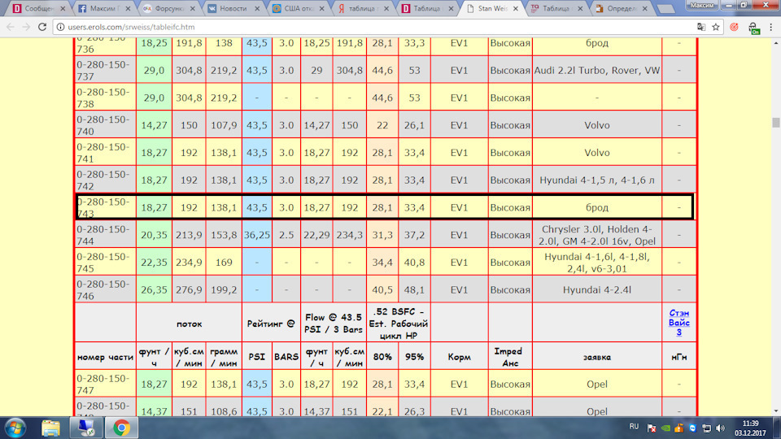781x439 pixels.
Task: Follow the Стэн Вайс 3 link
Action: point(678,323)
